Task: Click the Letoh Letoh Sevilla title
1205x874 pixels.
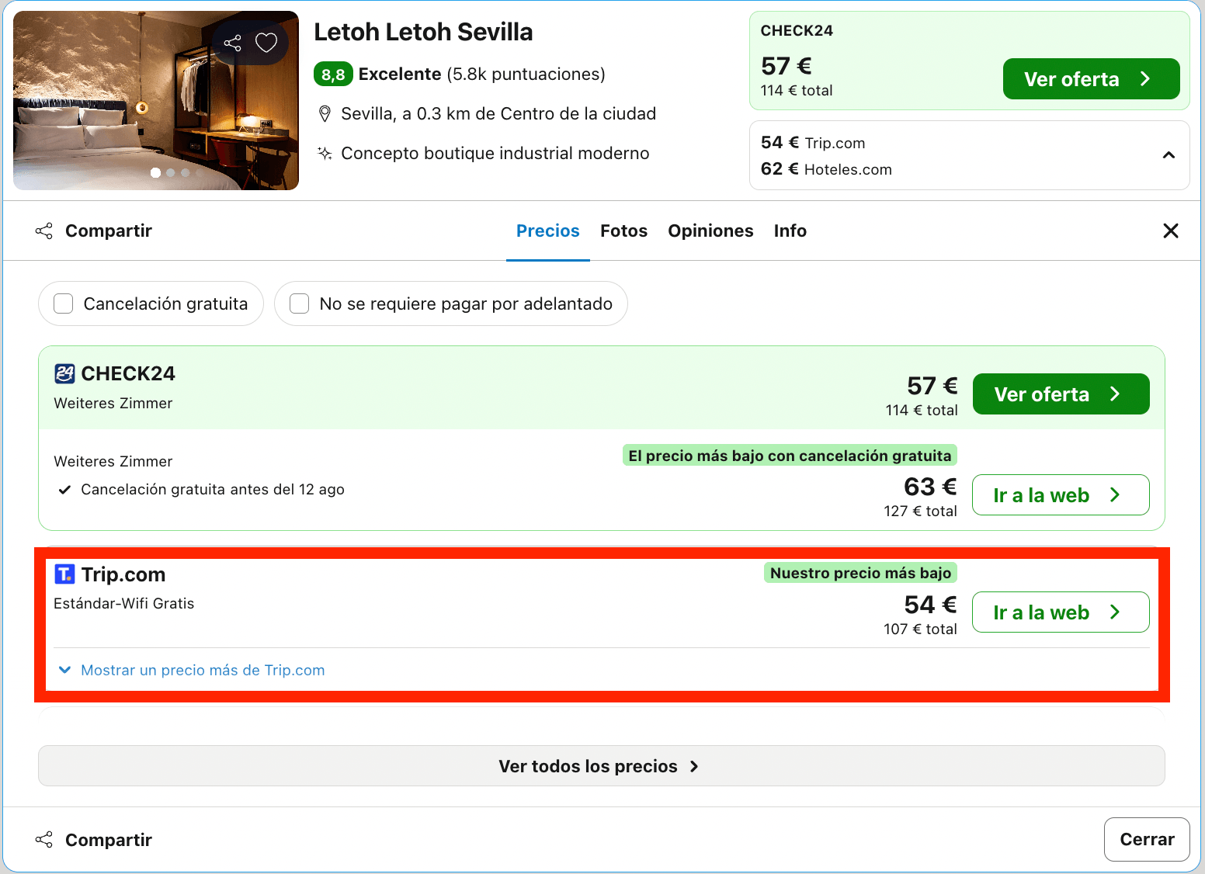Action: [x=423, y=32]
